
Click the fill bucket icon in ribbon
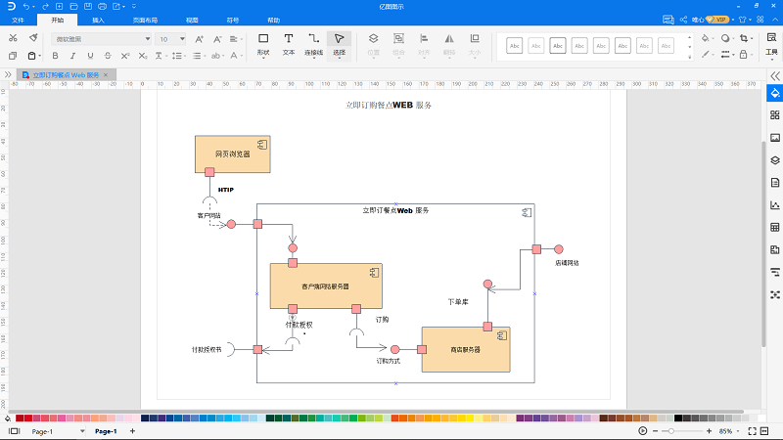click(x=705, y=38)
